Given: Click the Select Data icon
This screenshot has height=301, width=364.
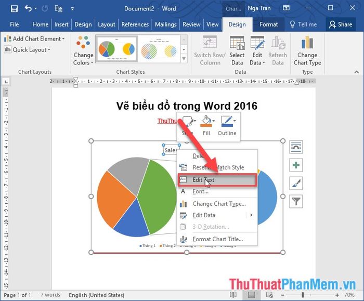Looking at the screenshot, I should [x=237, y=50].
